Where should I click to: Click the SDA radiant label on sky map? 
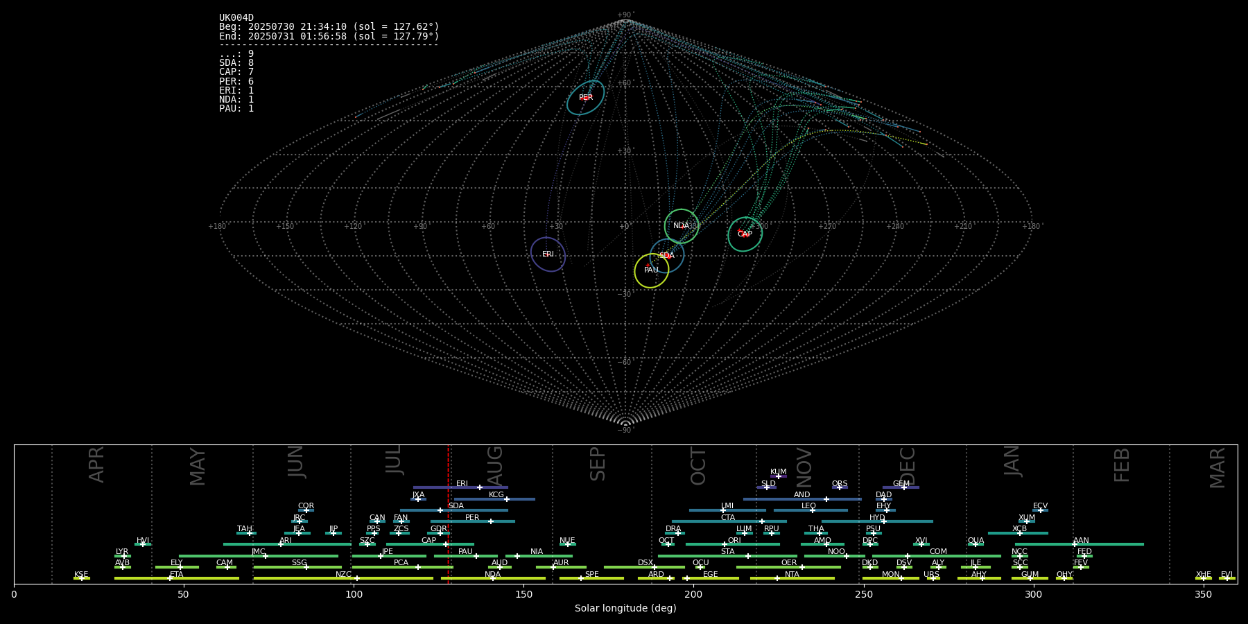666,256
